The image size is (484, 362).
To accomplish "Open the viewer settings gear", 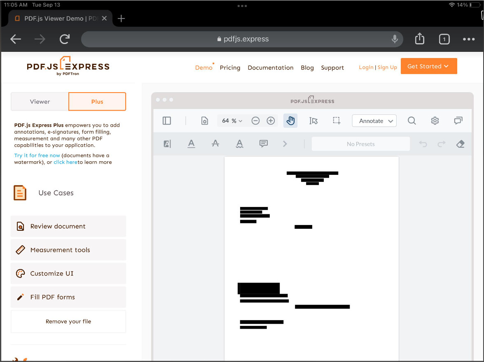I will pos(435,121).
